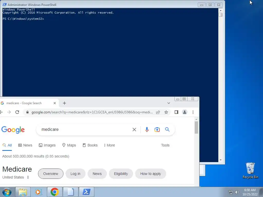Click the Show desktop strip beside the clock

click(261, 192)
